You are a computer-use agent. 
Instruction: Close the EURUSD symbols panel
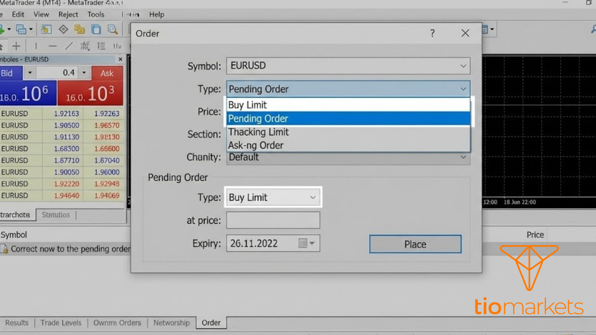point(120,59)
